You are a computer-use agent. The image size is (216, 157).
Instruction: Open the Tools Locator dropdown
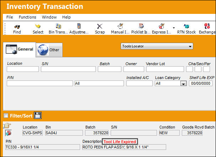[x=157, y=46]
